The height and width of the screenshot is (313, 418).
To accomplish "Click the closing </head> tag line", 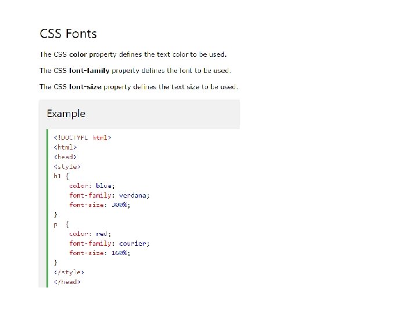I will tap(67, 282).
